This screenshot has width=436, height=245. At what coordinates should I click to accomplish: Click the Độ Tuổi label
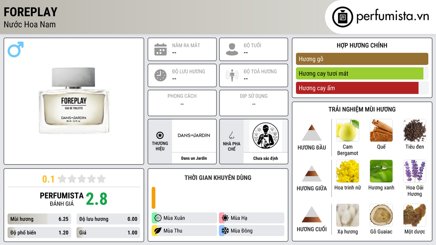(x=252, y=45)
